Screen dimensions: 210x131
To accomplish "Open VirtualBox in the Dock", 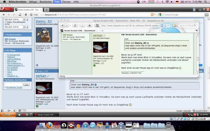I will pyautogui.click(x=121, y=125).
